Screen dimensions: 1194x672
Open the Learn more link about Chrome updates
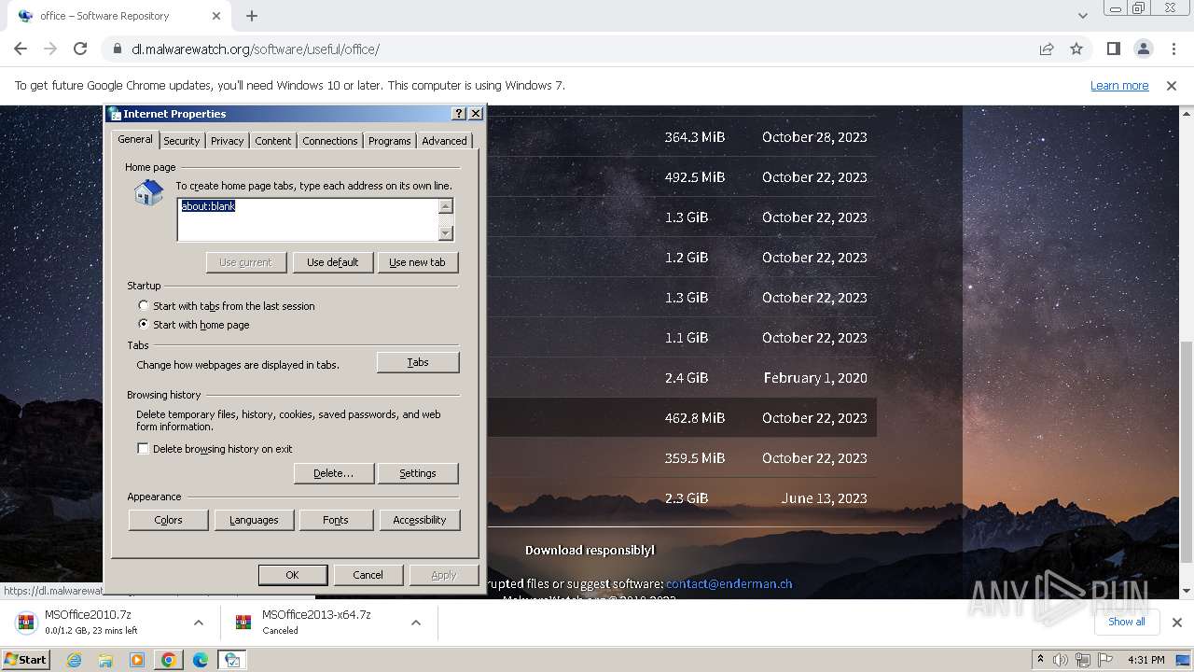(1119, 85)
